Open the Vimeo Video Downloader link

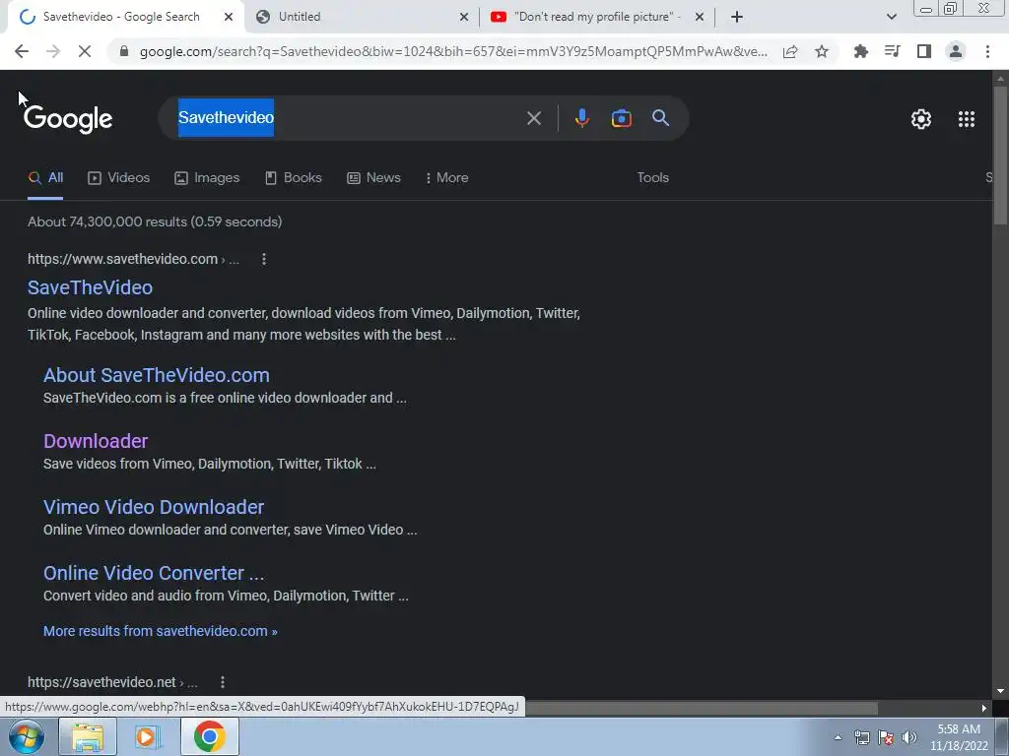point(153,507)
